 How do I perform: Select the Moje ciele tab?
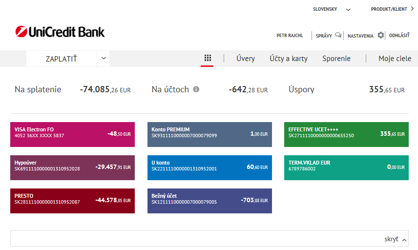(395, 59)
